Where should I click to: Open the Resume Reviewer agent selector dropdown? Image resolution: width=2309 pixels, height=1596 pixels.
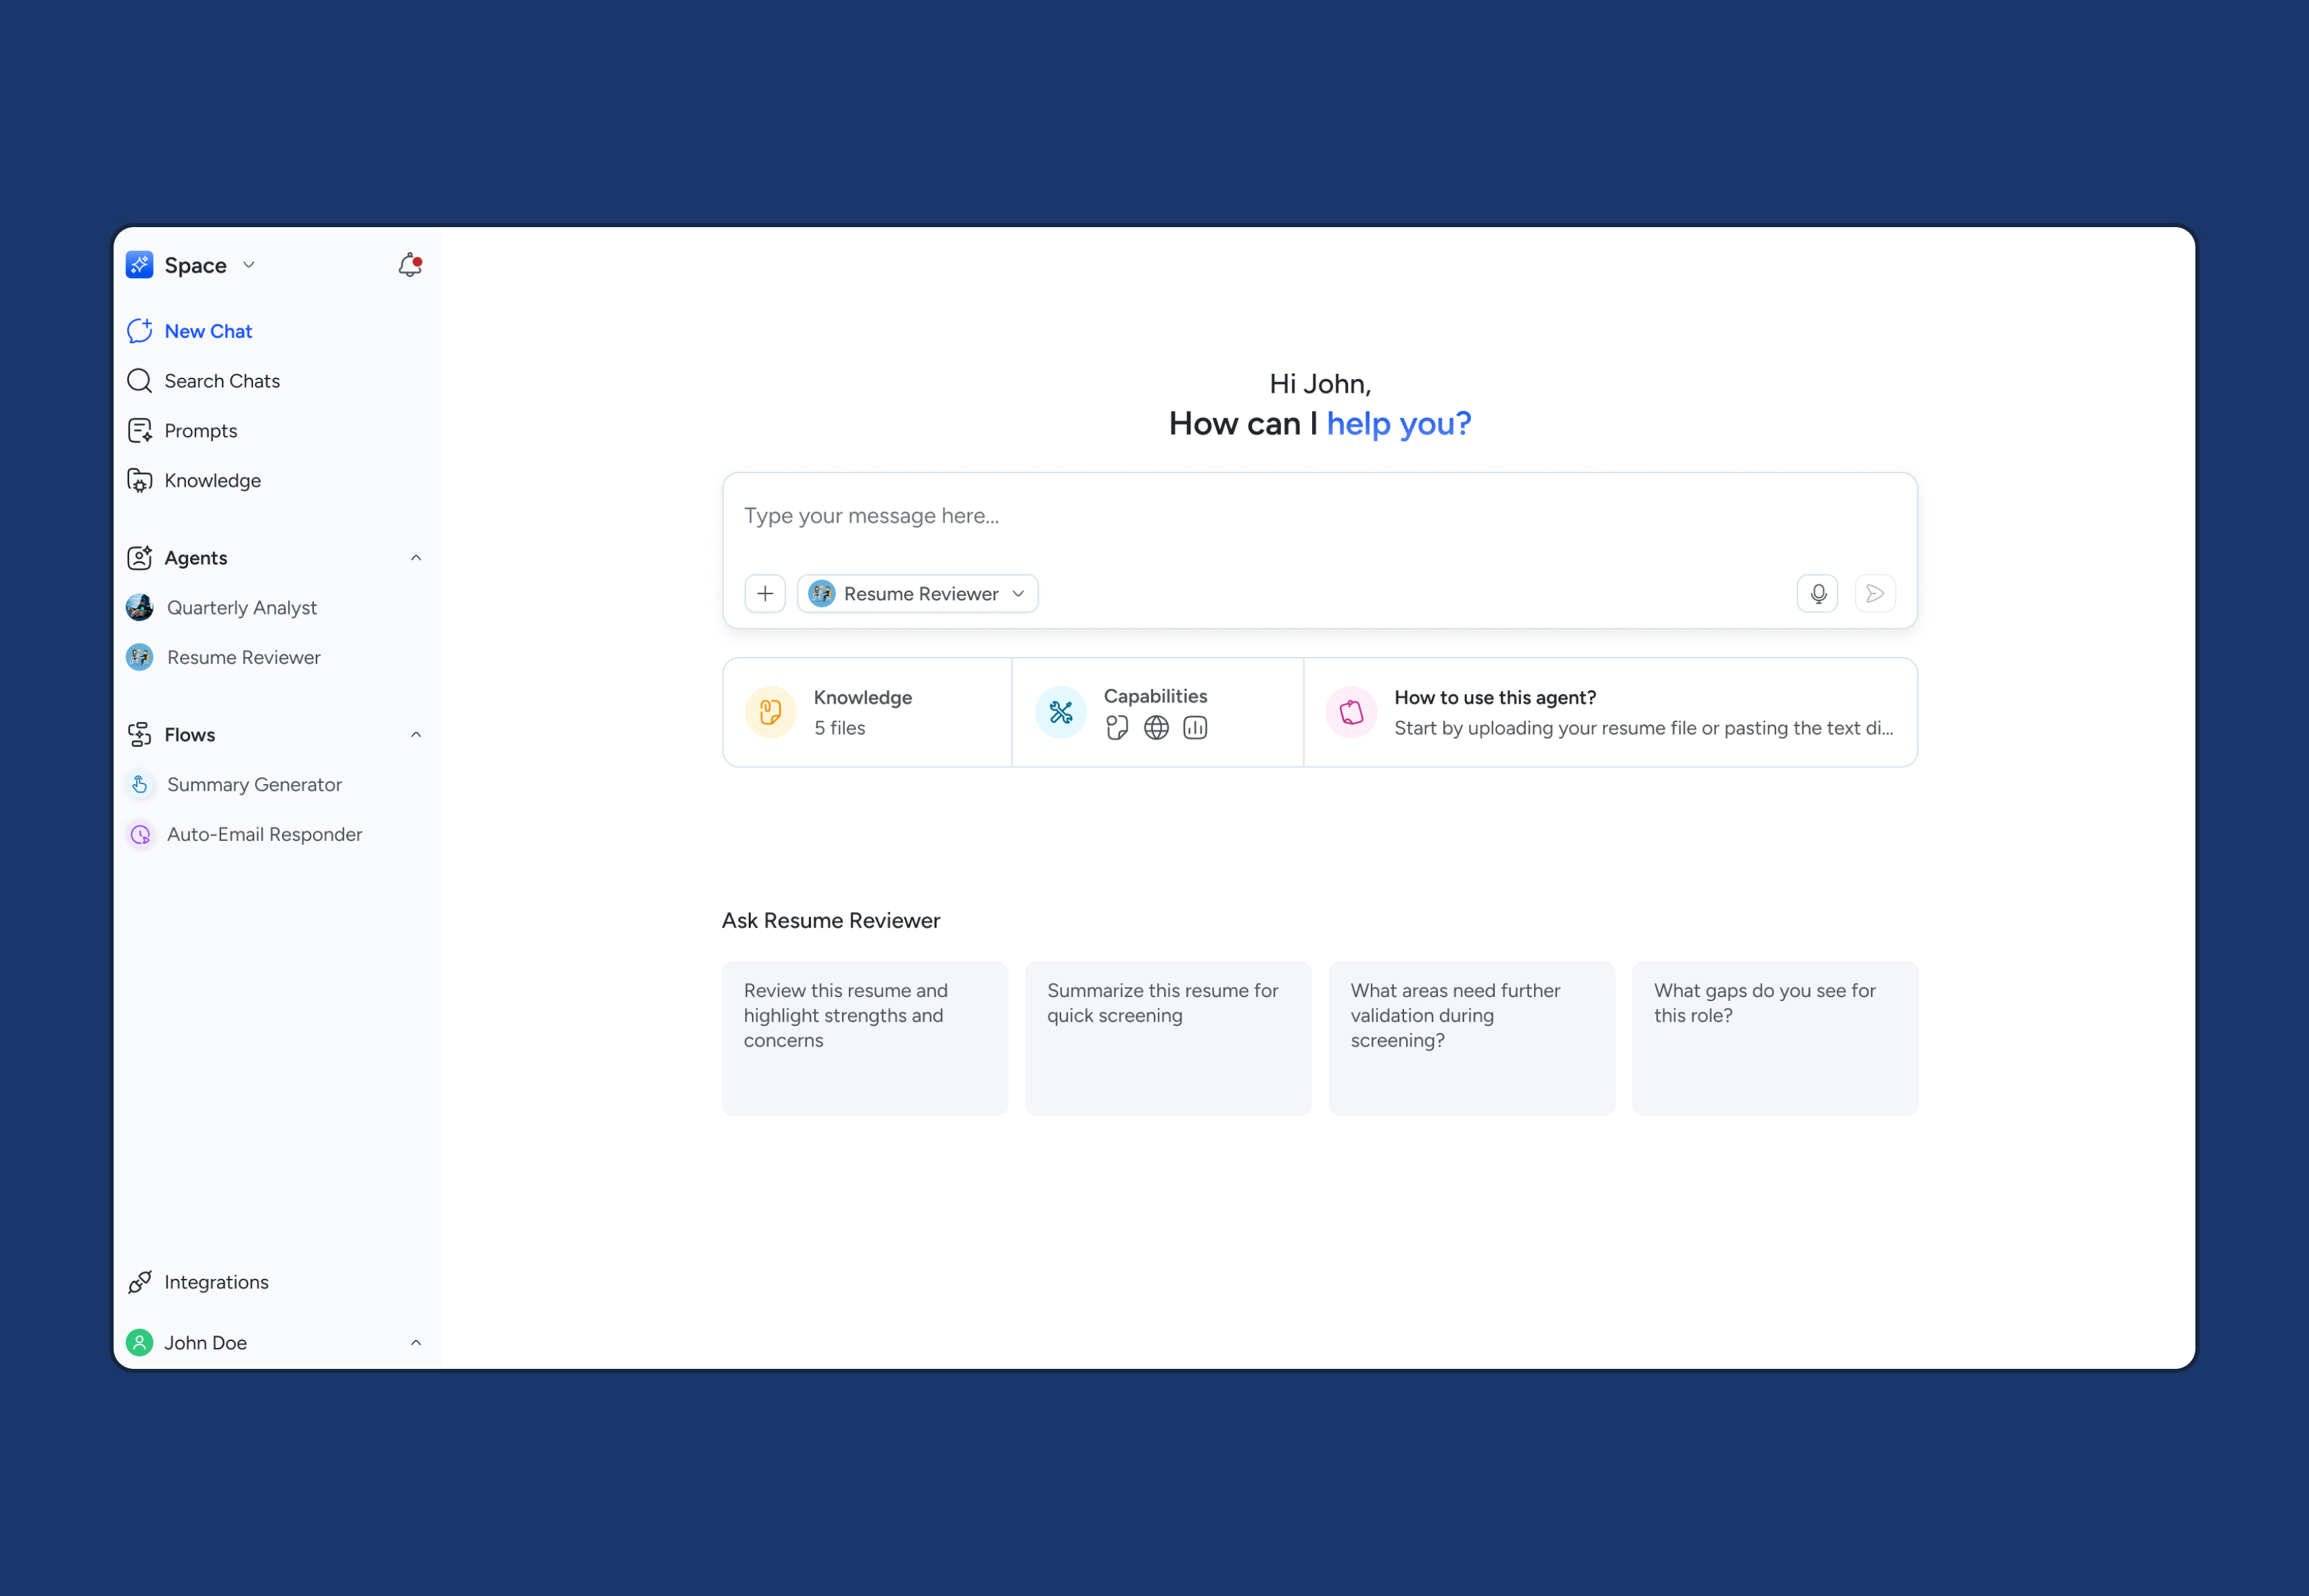click(917, 594)
